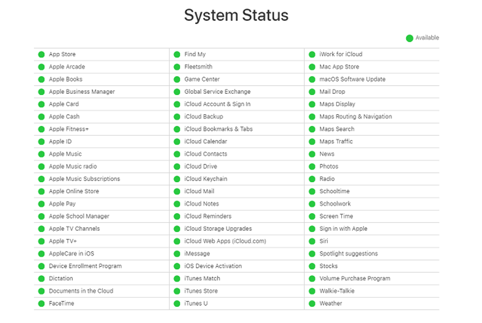
Task: Click the Available legend label
Action: pyautogui.click(x=427, y=38)
